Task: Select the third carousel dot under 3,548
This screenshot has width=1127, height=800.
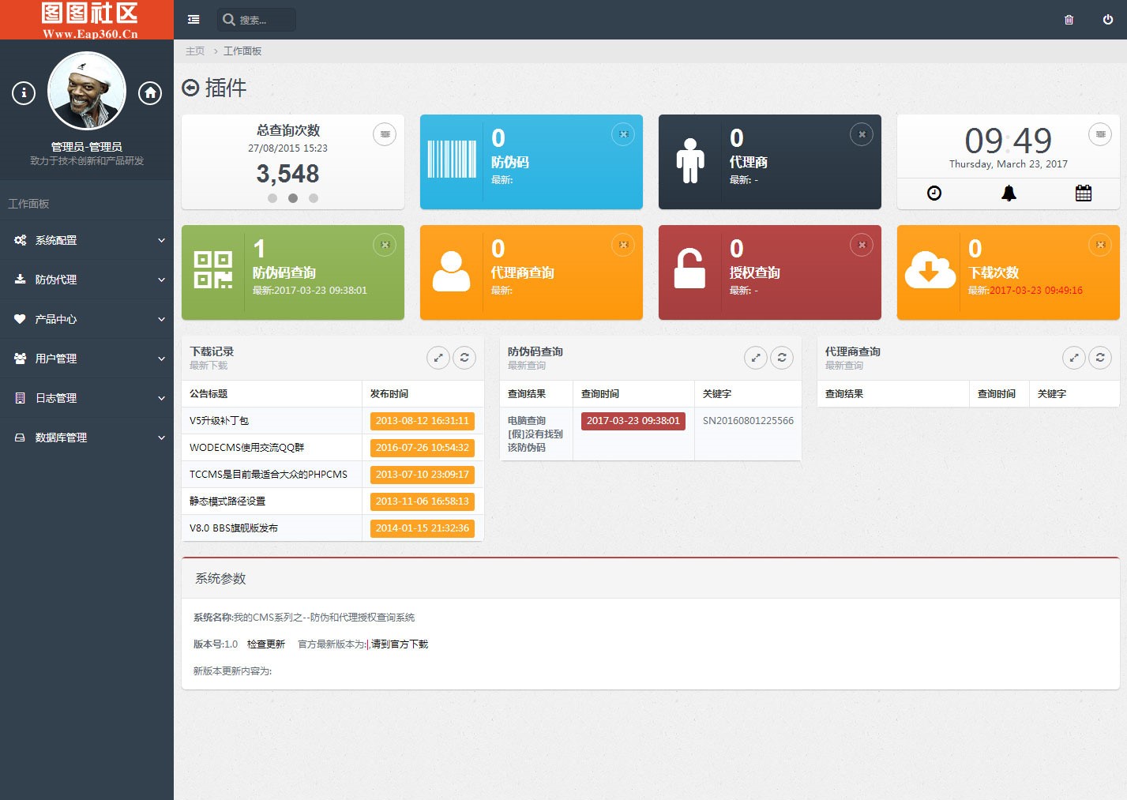Action: (x=314, y=198)
